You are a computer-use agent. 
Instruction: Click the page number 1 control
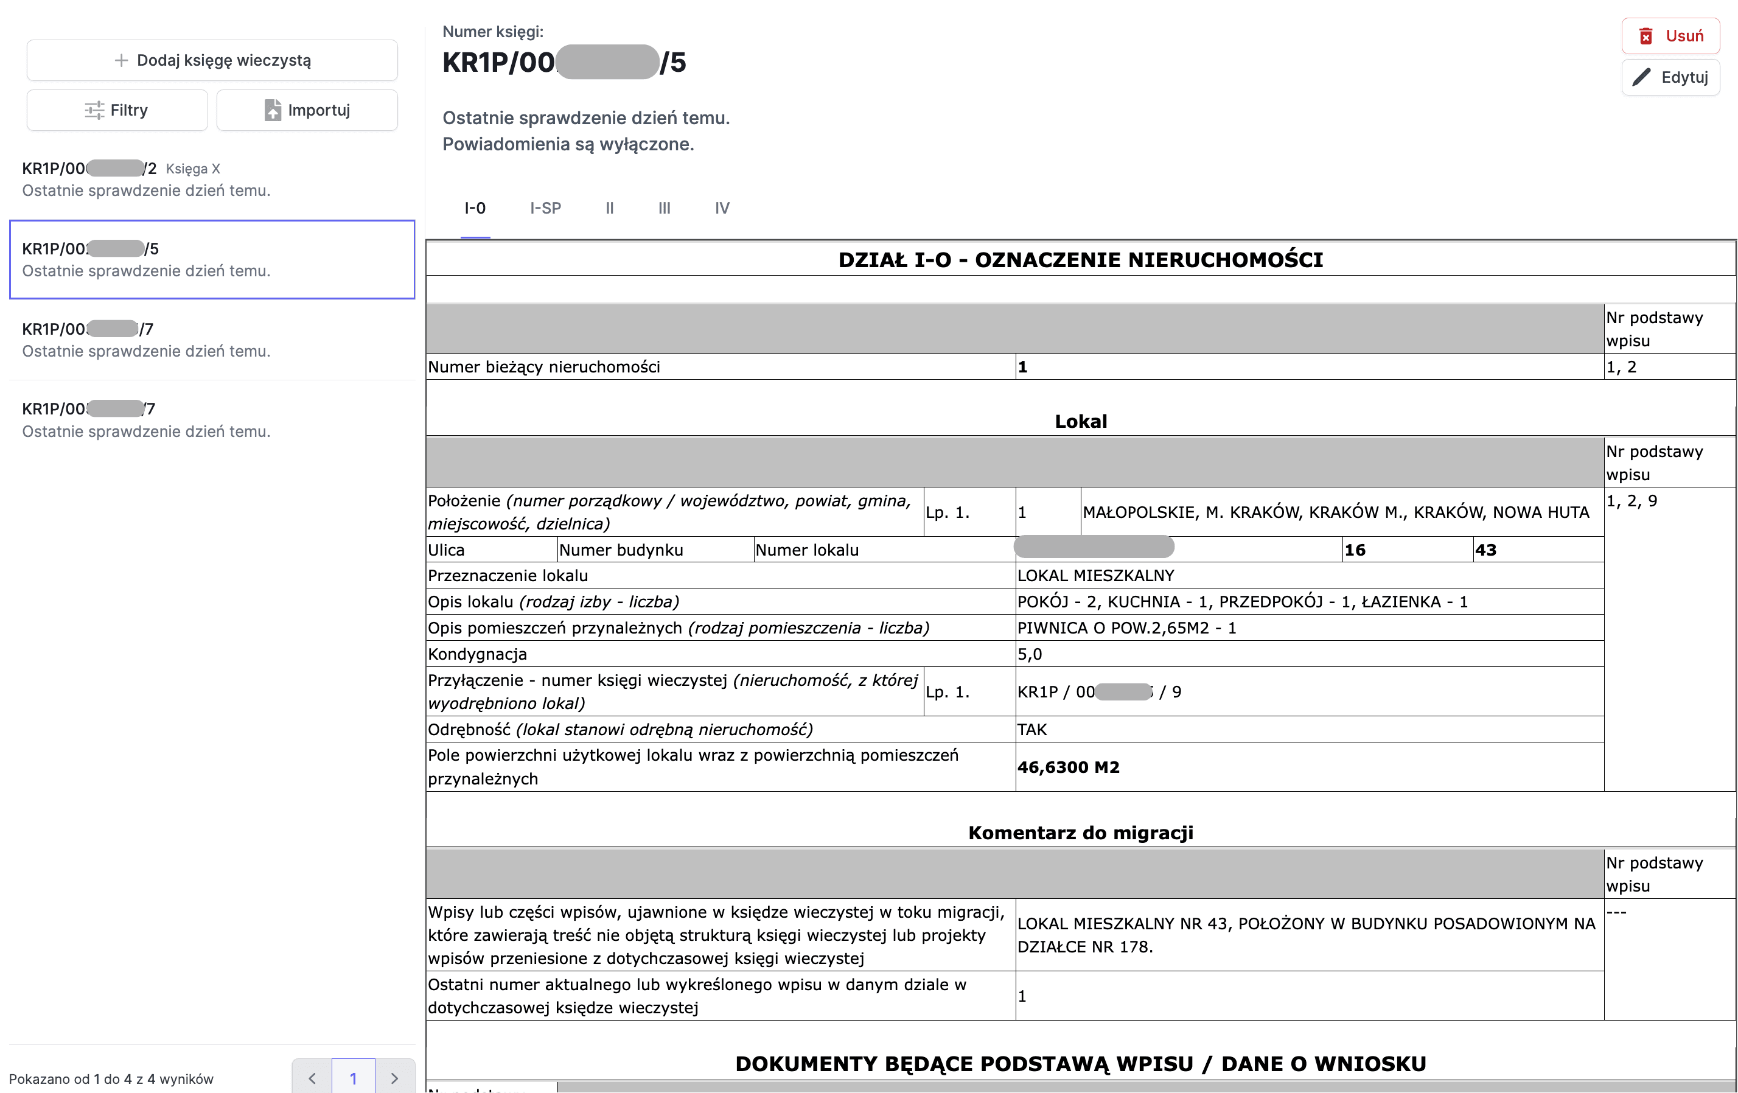353,1077
